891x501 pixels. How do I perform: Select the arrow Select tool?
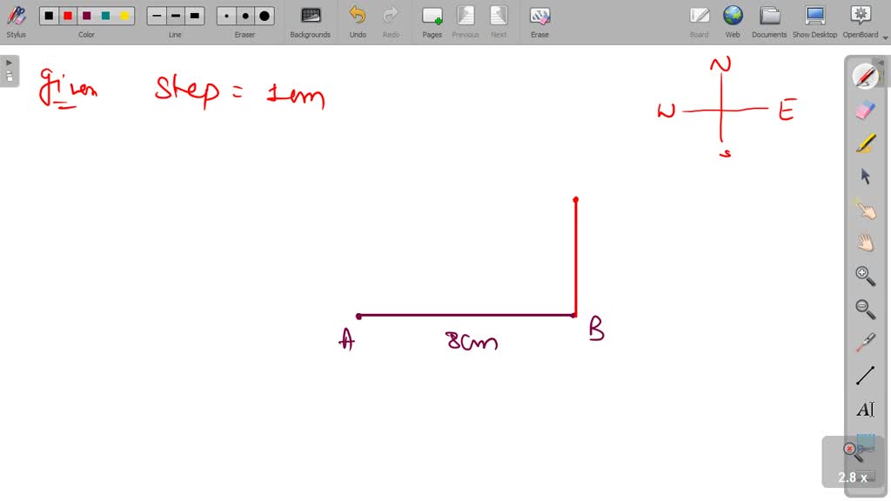(866, 176)
